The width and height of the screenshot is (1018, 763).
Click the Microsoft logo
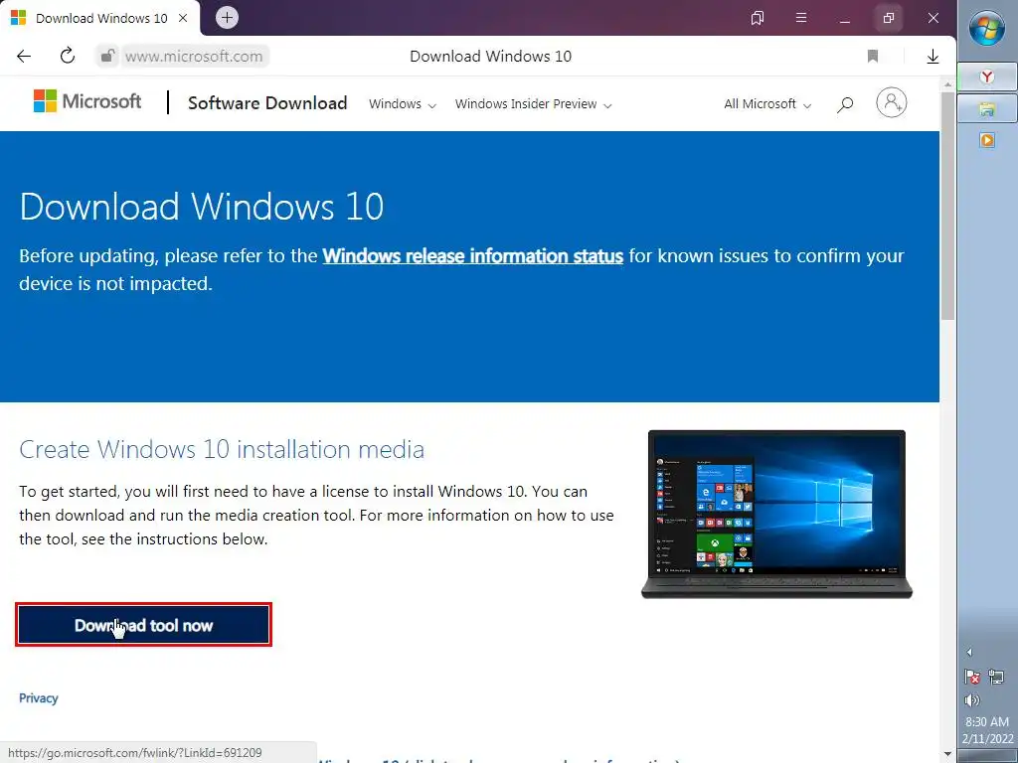[x=87, y=101]
